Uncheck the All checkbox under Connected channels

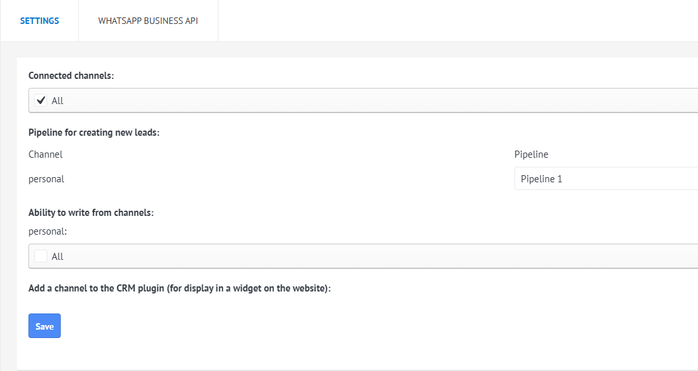(x=41, y=100)
